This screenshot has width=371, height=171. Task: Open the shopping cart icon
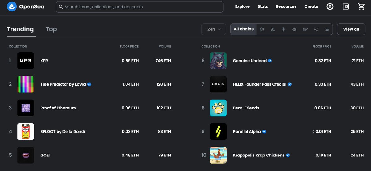pos(361,6)
